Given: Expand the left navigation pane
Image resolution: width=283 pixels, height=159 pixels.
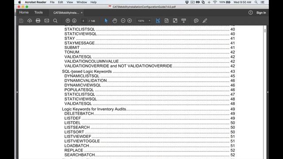Looking at the screenshot, I should pyautogui.click(x=17, y=92).
